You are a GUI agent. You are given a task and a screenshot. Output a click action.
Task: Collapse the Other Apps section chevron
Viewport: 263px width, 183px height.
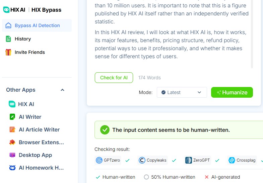[x=62, y=90]
